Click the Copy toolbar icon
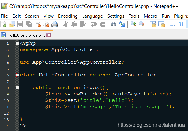188x131 pixels. click(x=74, y=24)
